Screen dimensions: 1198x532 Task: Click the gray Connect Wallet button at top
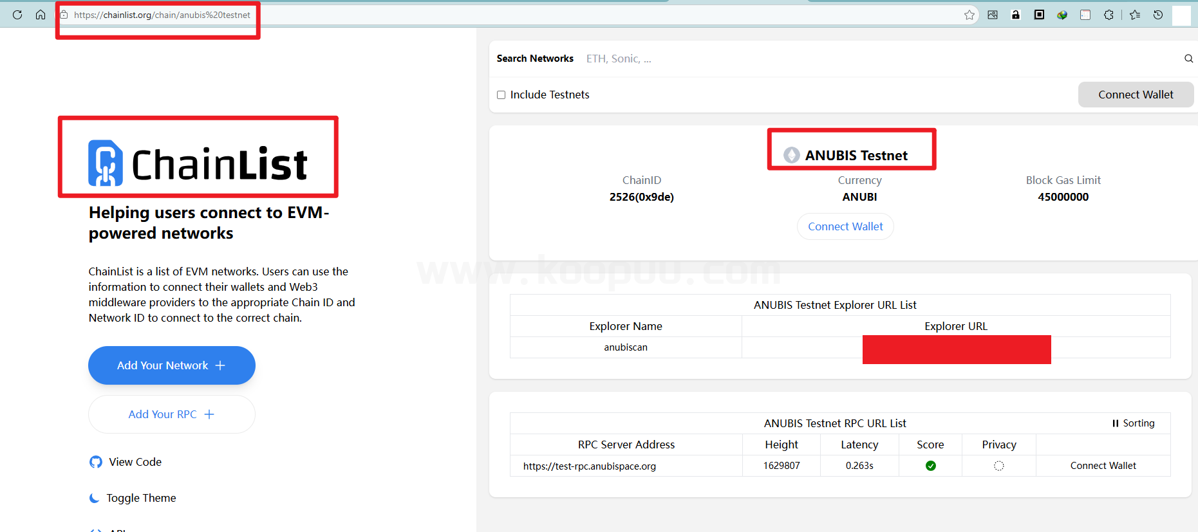1136,95
